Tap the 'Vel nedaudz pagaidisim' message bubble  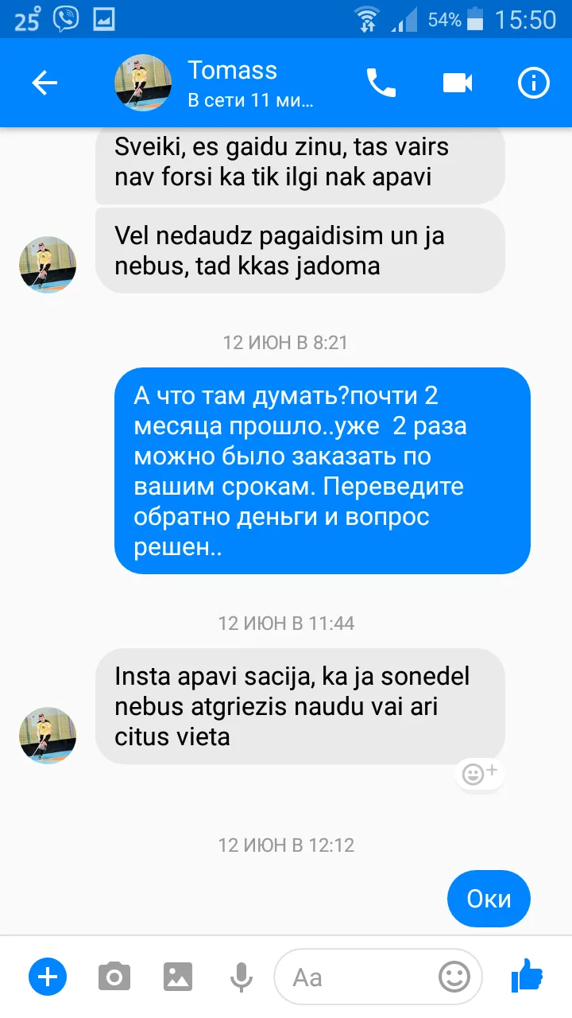click(300, 251)
